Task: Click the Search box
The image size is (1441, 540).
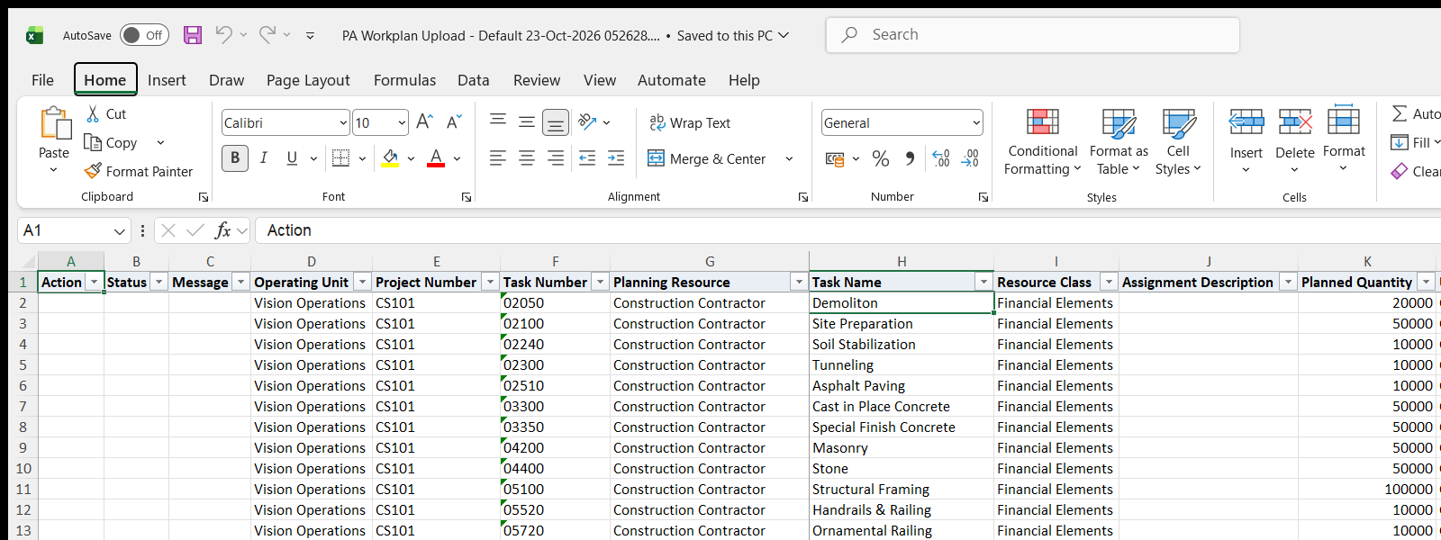Action: pyautogui.click(x=1032, y=35)
